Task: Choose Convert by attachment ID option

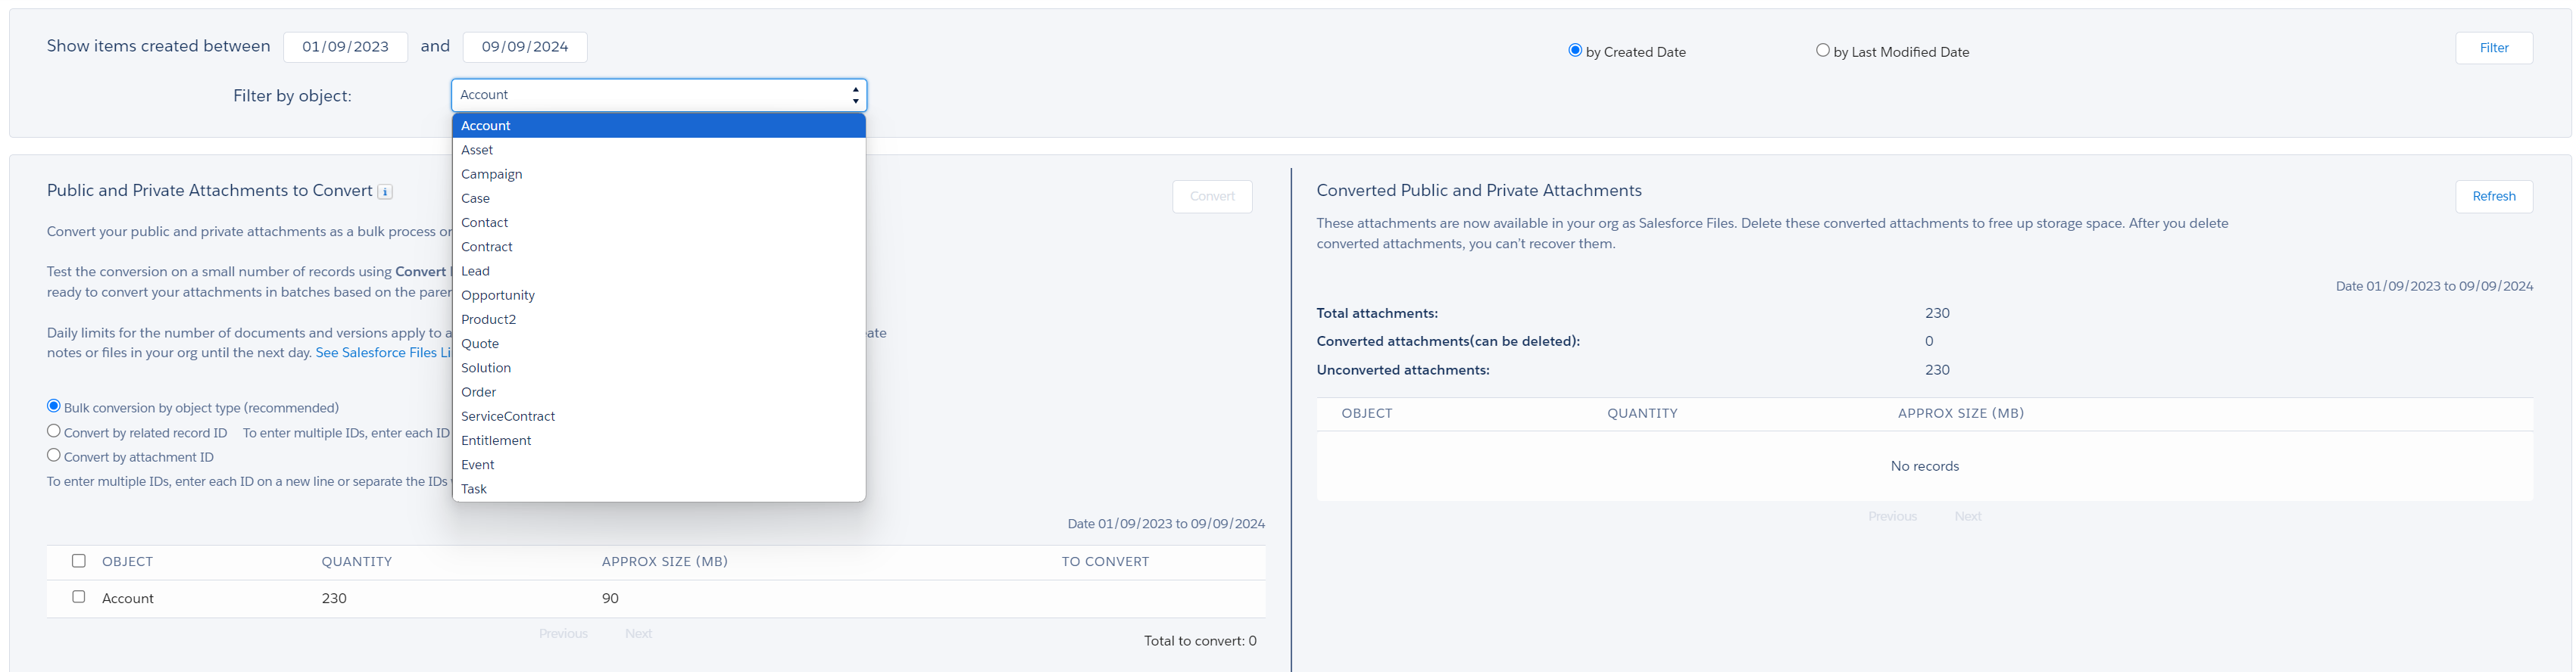Action: (54, 454)
